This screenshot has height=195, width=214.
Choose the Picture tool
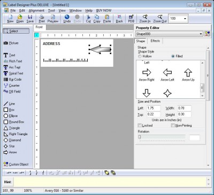point(11,43)
